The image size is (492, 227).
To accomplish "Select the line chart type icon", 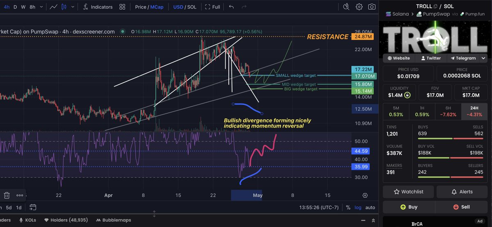I will (53, 7).
